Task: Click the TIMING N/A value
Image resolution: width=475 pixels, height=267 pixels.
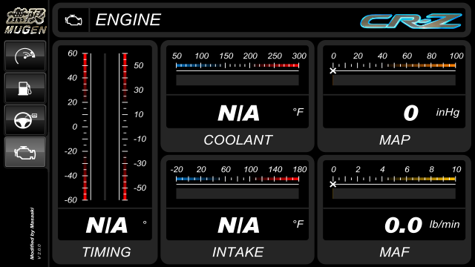Action: pos(107,225)
